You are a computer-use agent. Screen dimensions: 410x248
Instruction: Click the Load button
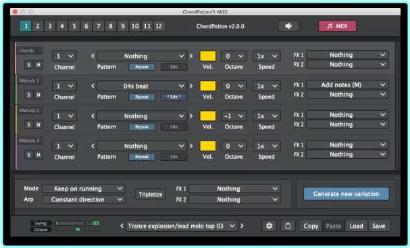click(x=357, y=226)
